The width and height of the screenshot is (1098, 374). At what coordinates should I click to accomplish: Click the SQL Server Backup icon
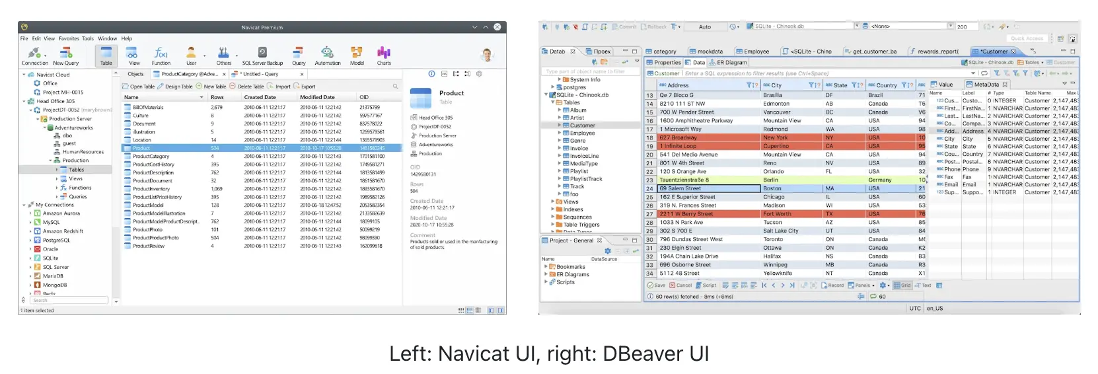(x=262, y=55)
